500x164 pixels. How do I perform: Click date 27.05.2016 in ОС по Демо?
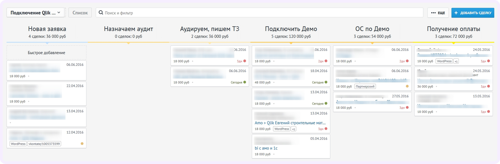point(400,96)
